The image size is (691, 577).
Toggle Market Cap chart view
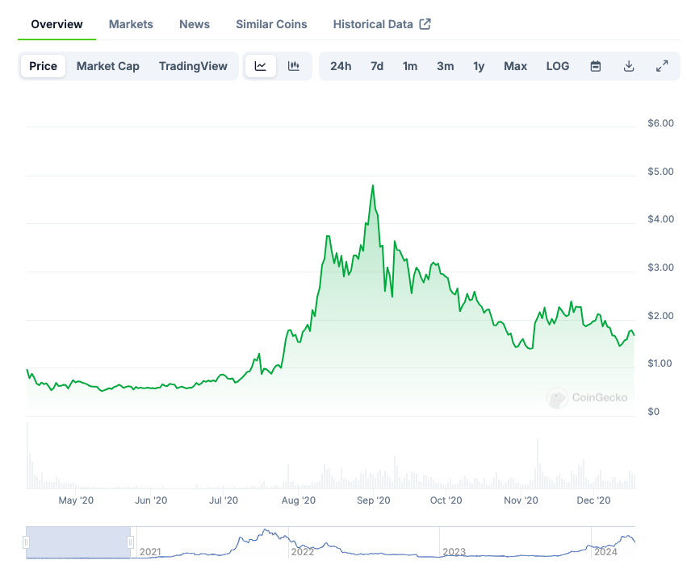tap(108, 66)
